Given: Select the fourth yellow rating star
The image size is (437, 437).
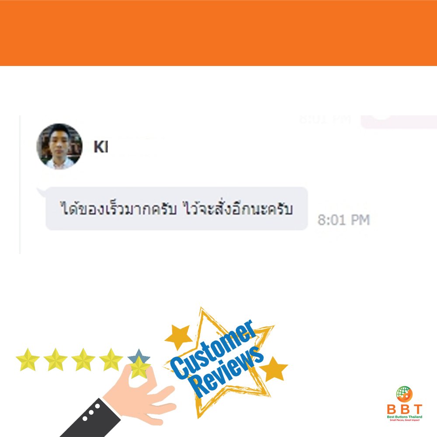Looking at the screenshot, I should (x=111, y=360).
